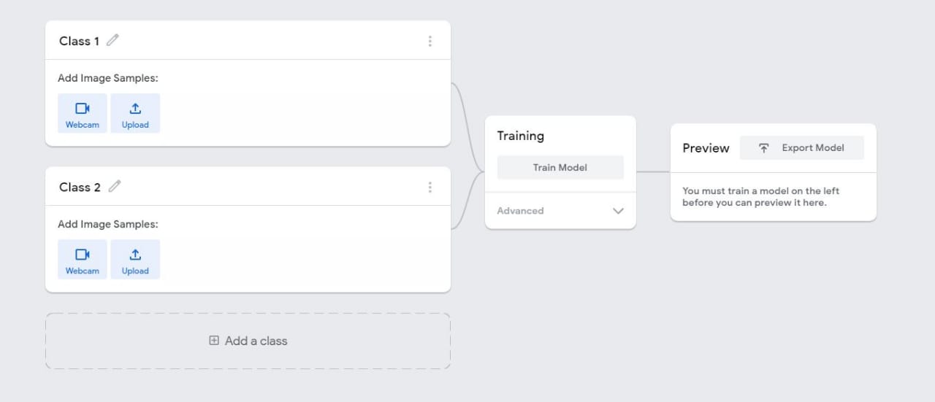Click the pencil edit icon beside Class 2
Screen dimensions: 935x402
[114, 187]
